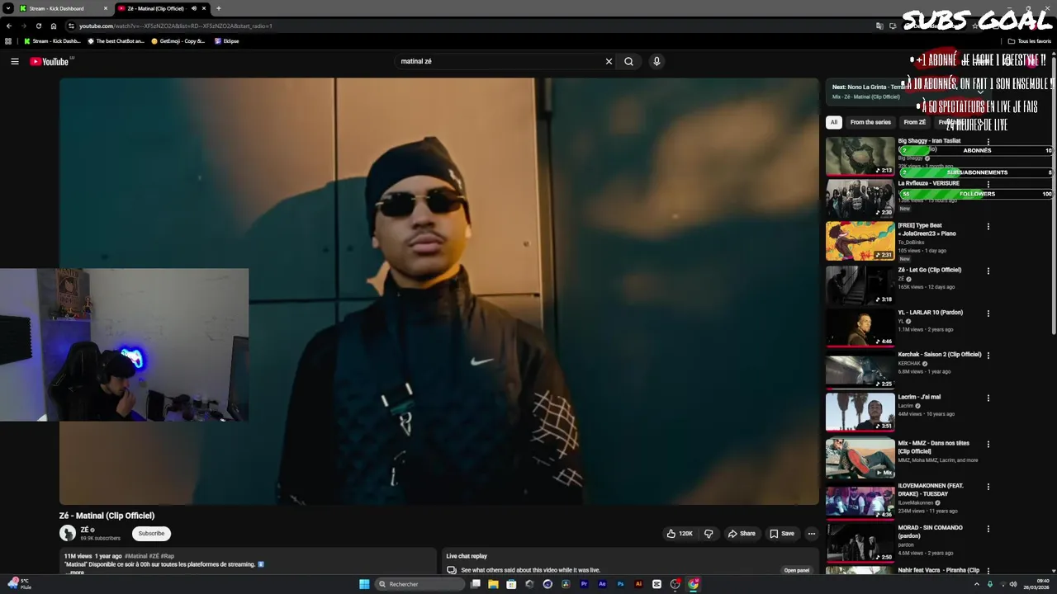Launch After Effects from taskbar
Screen dimensions: 1057x594
pos(602,584)
